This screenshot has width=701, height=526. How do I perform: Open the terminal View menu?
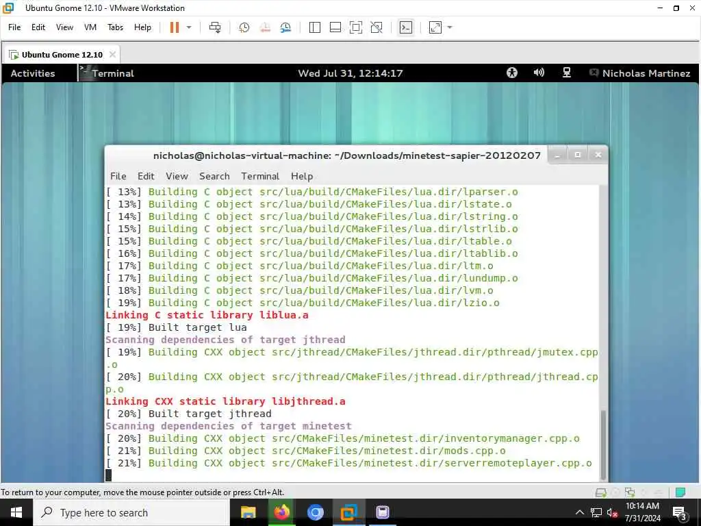click(177, 176)
